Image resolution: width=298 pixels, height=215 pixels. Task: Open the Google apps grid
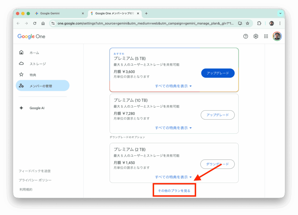pos(266,36)
